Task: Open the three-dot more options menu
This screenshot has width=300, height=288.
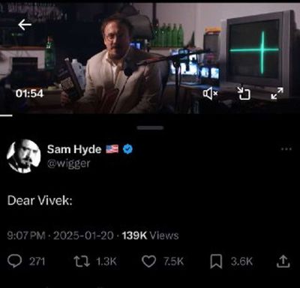Action: point(286,149)
